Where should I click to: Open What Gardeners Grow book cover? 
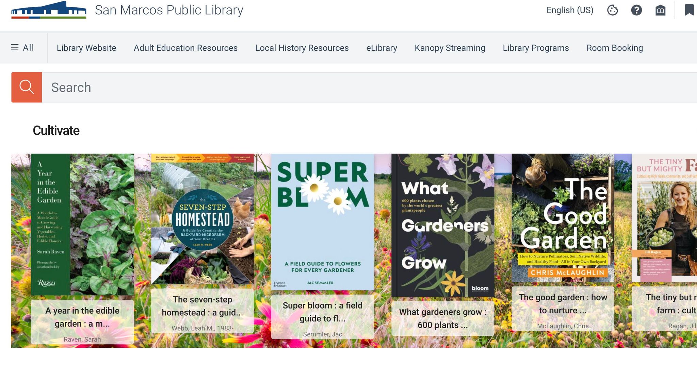pyautogui.click(x=443, y=225)
